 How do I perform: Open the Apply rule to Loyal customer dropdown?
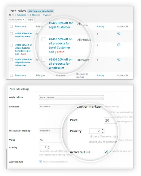[x=72, y=97]
